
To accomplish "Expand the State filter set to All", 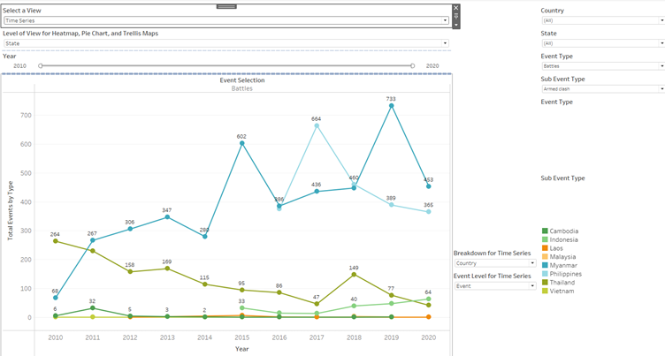I will tap(661, 42).
